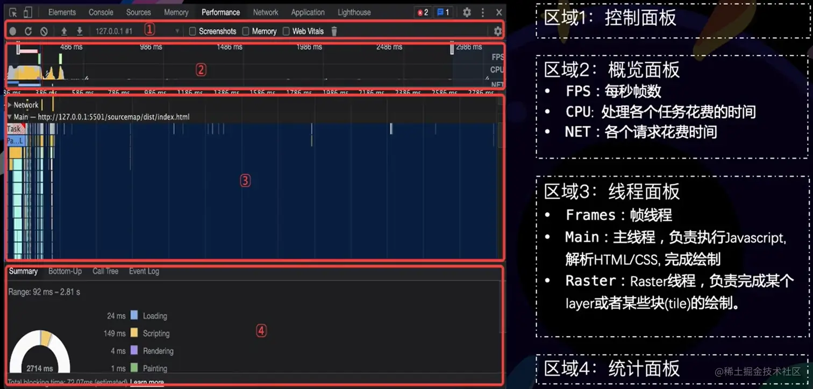Image resolution: width=813 pixels, height=389 pixels.
Task: Click the slide heading 区域2: 概览面板
Action: pyautogui.click(x=612, y=70)
